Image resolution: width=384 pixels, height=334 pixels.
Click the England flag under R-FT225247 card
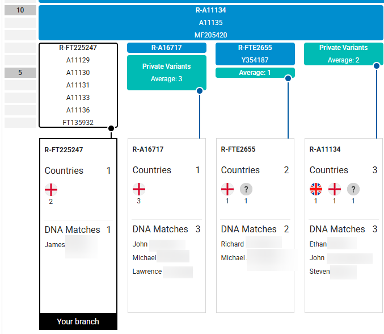click(x=51, y=190)
